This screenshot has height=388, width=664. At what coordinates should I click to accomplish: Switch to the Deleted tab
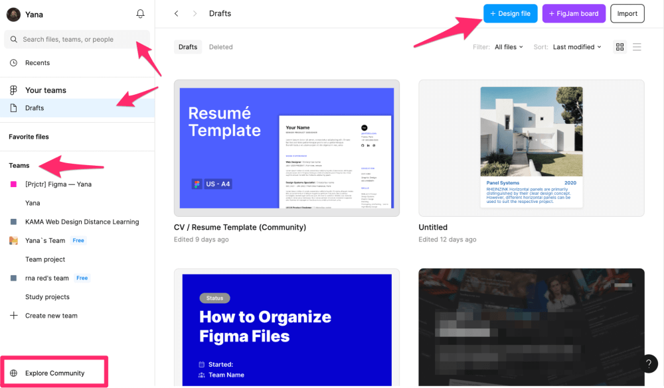coord(220,47)
